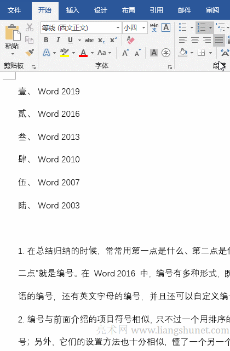Image resolution: width=230 pixels, height=351 pixels.
Task: Click on the line 叁、Word 2013
Action: (x=49, y=137)
